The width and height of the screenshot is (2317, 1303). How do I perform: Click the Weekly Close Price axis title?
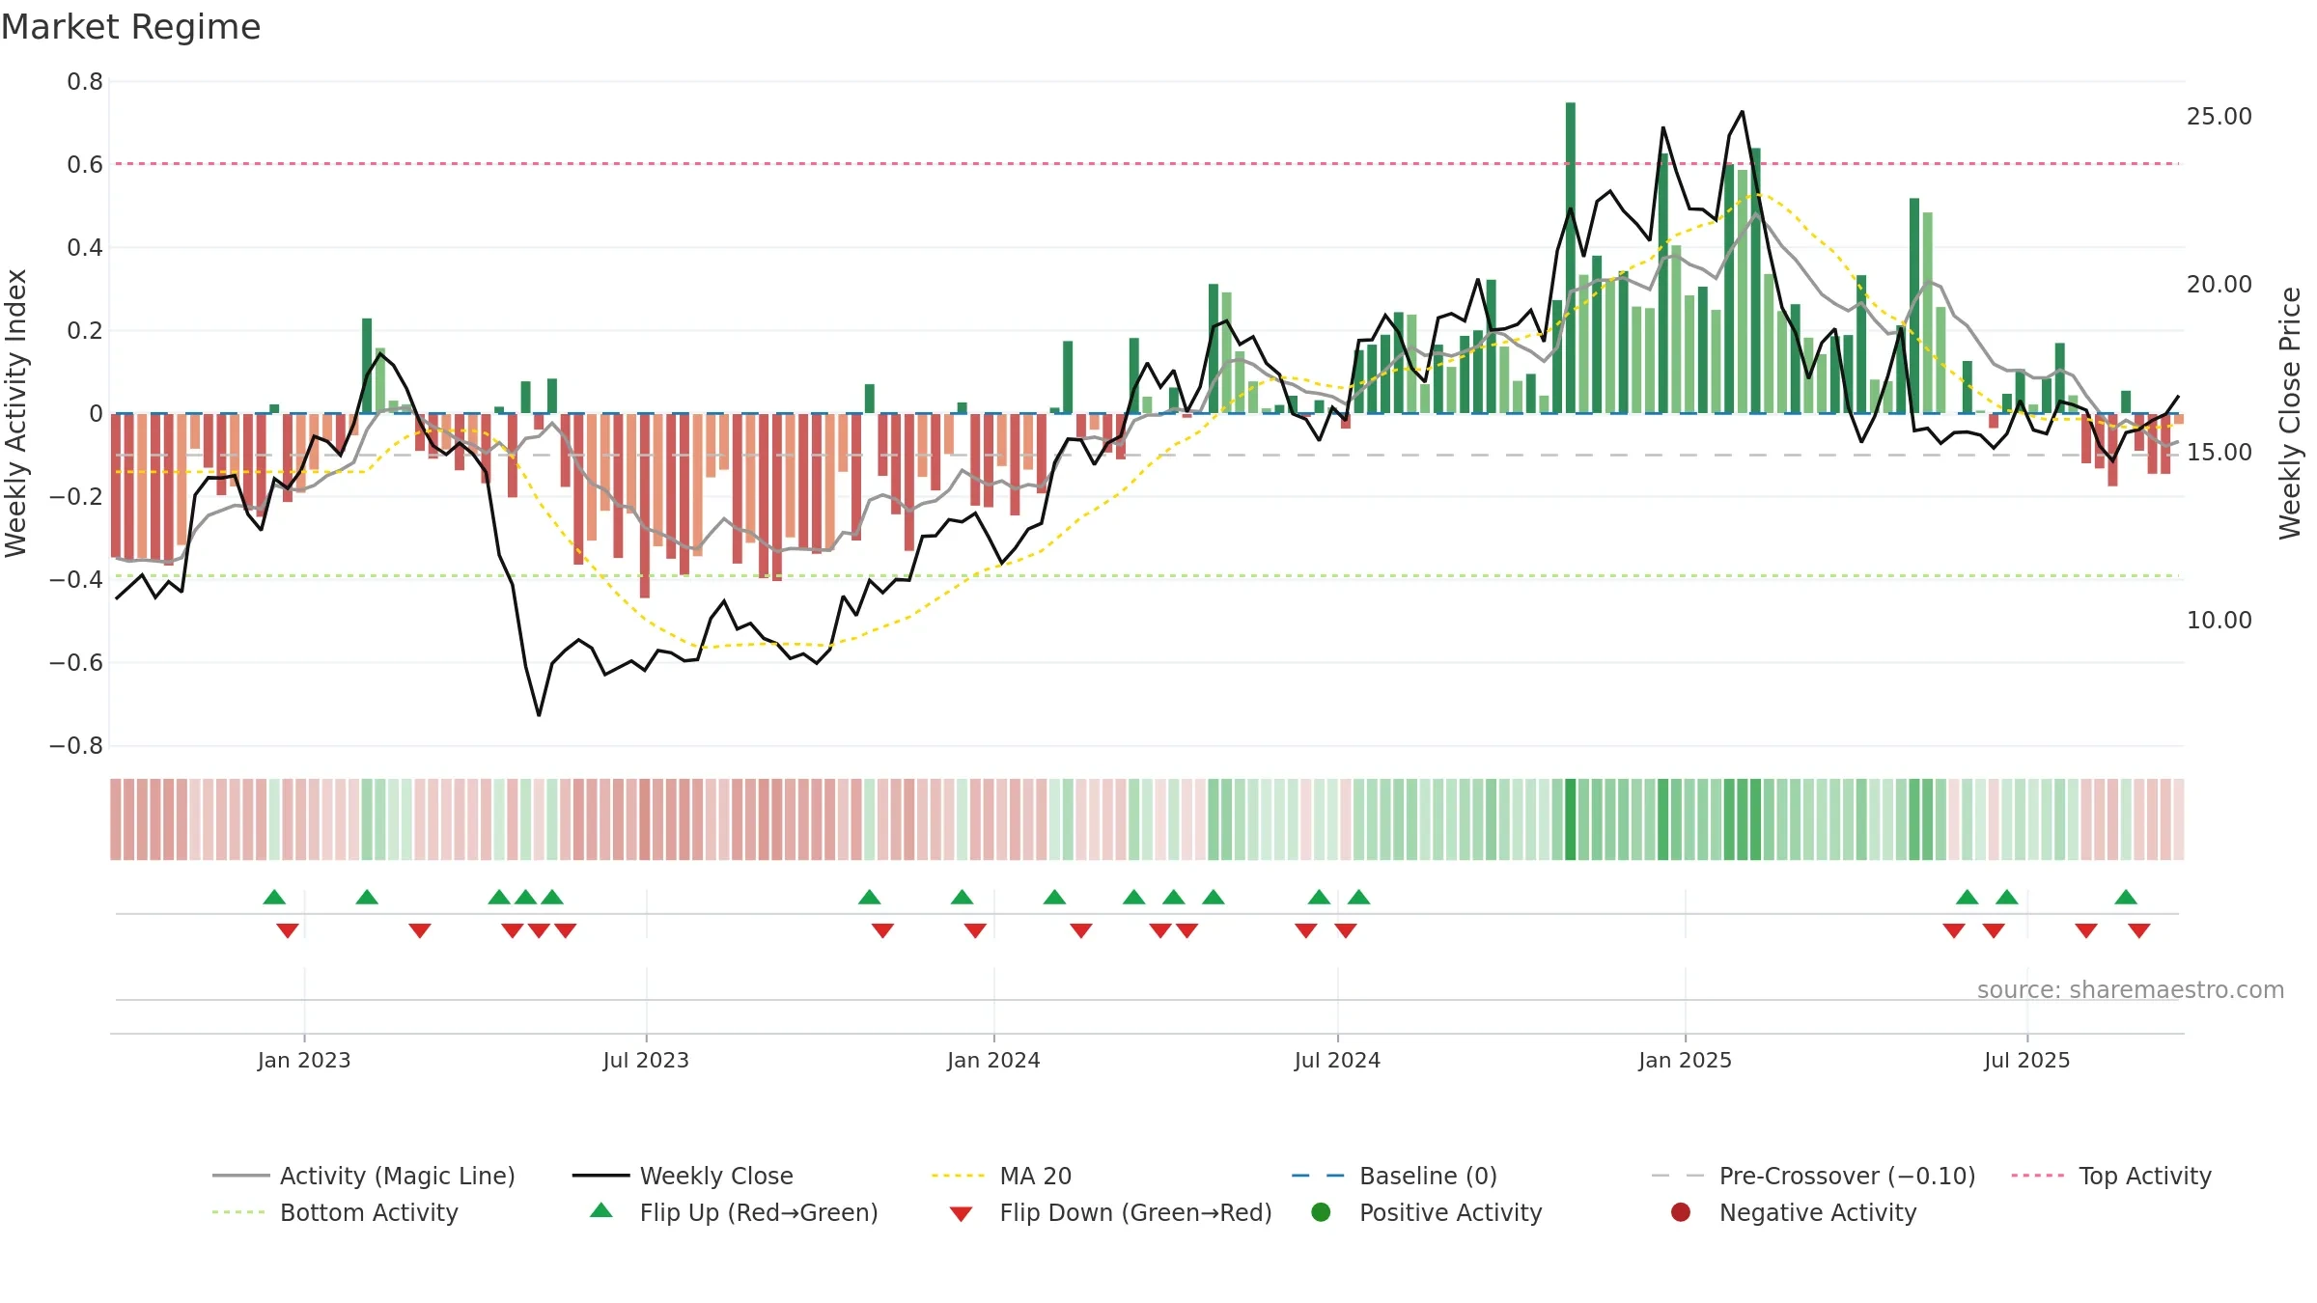pos(2290,413)
